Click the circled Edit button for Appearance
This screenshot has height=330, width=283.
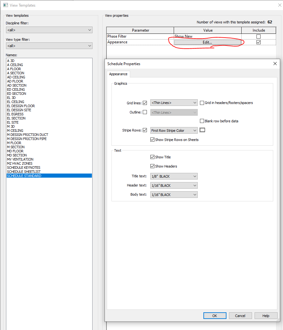[207, 42]
